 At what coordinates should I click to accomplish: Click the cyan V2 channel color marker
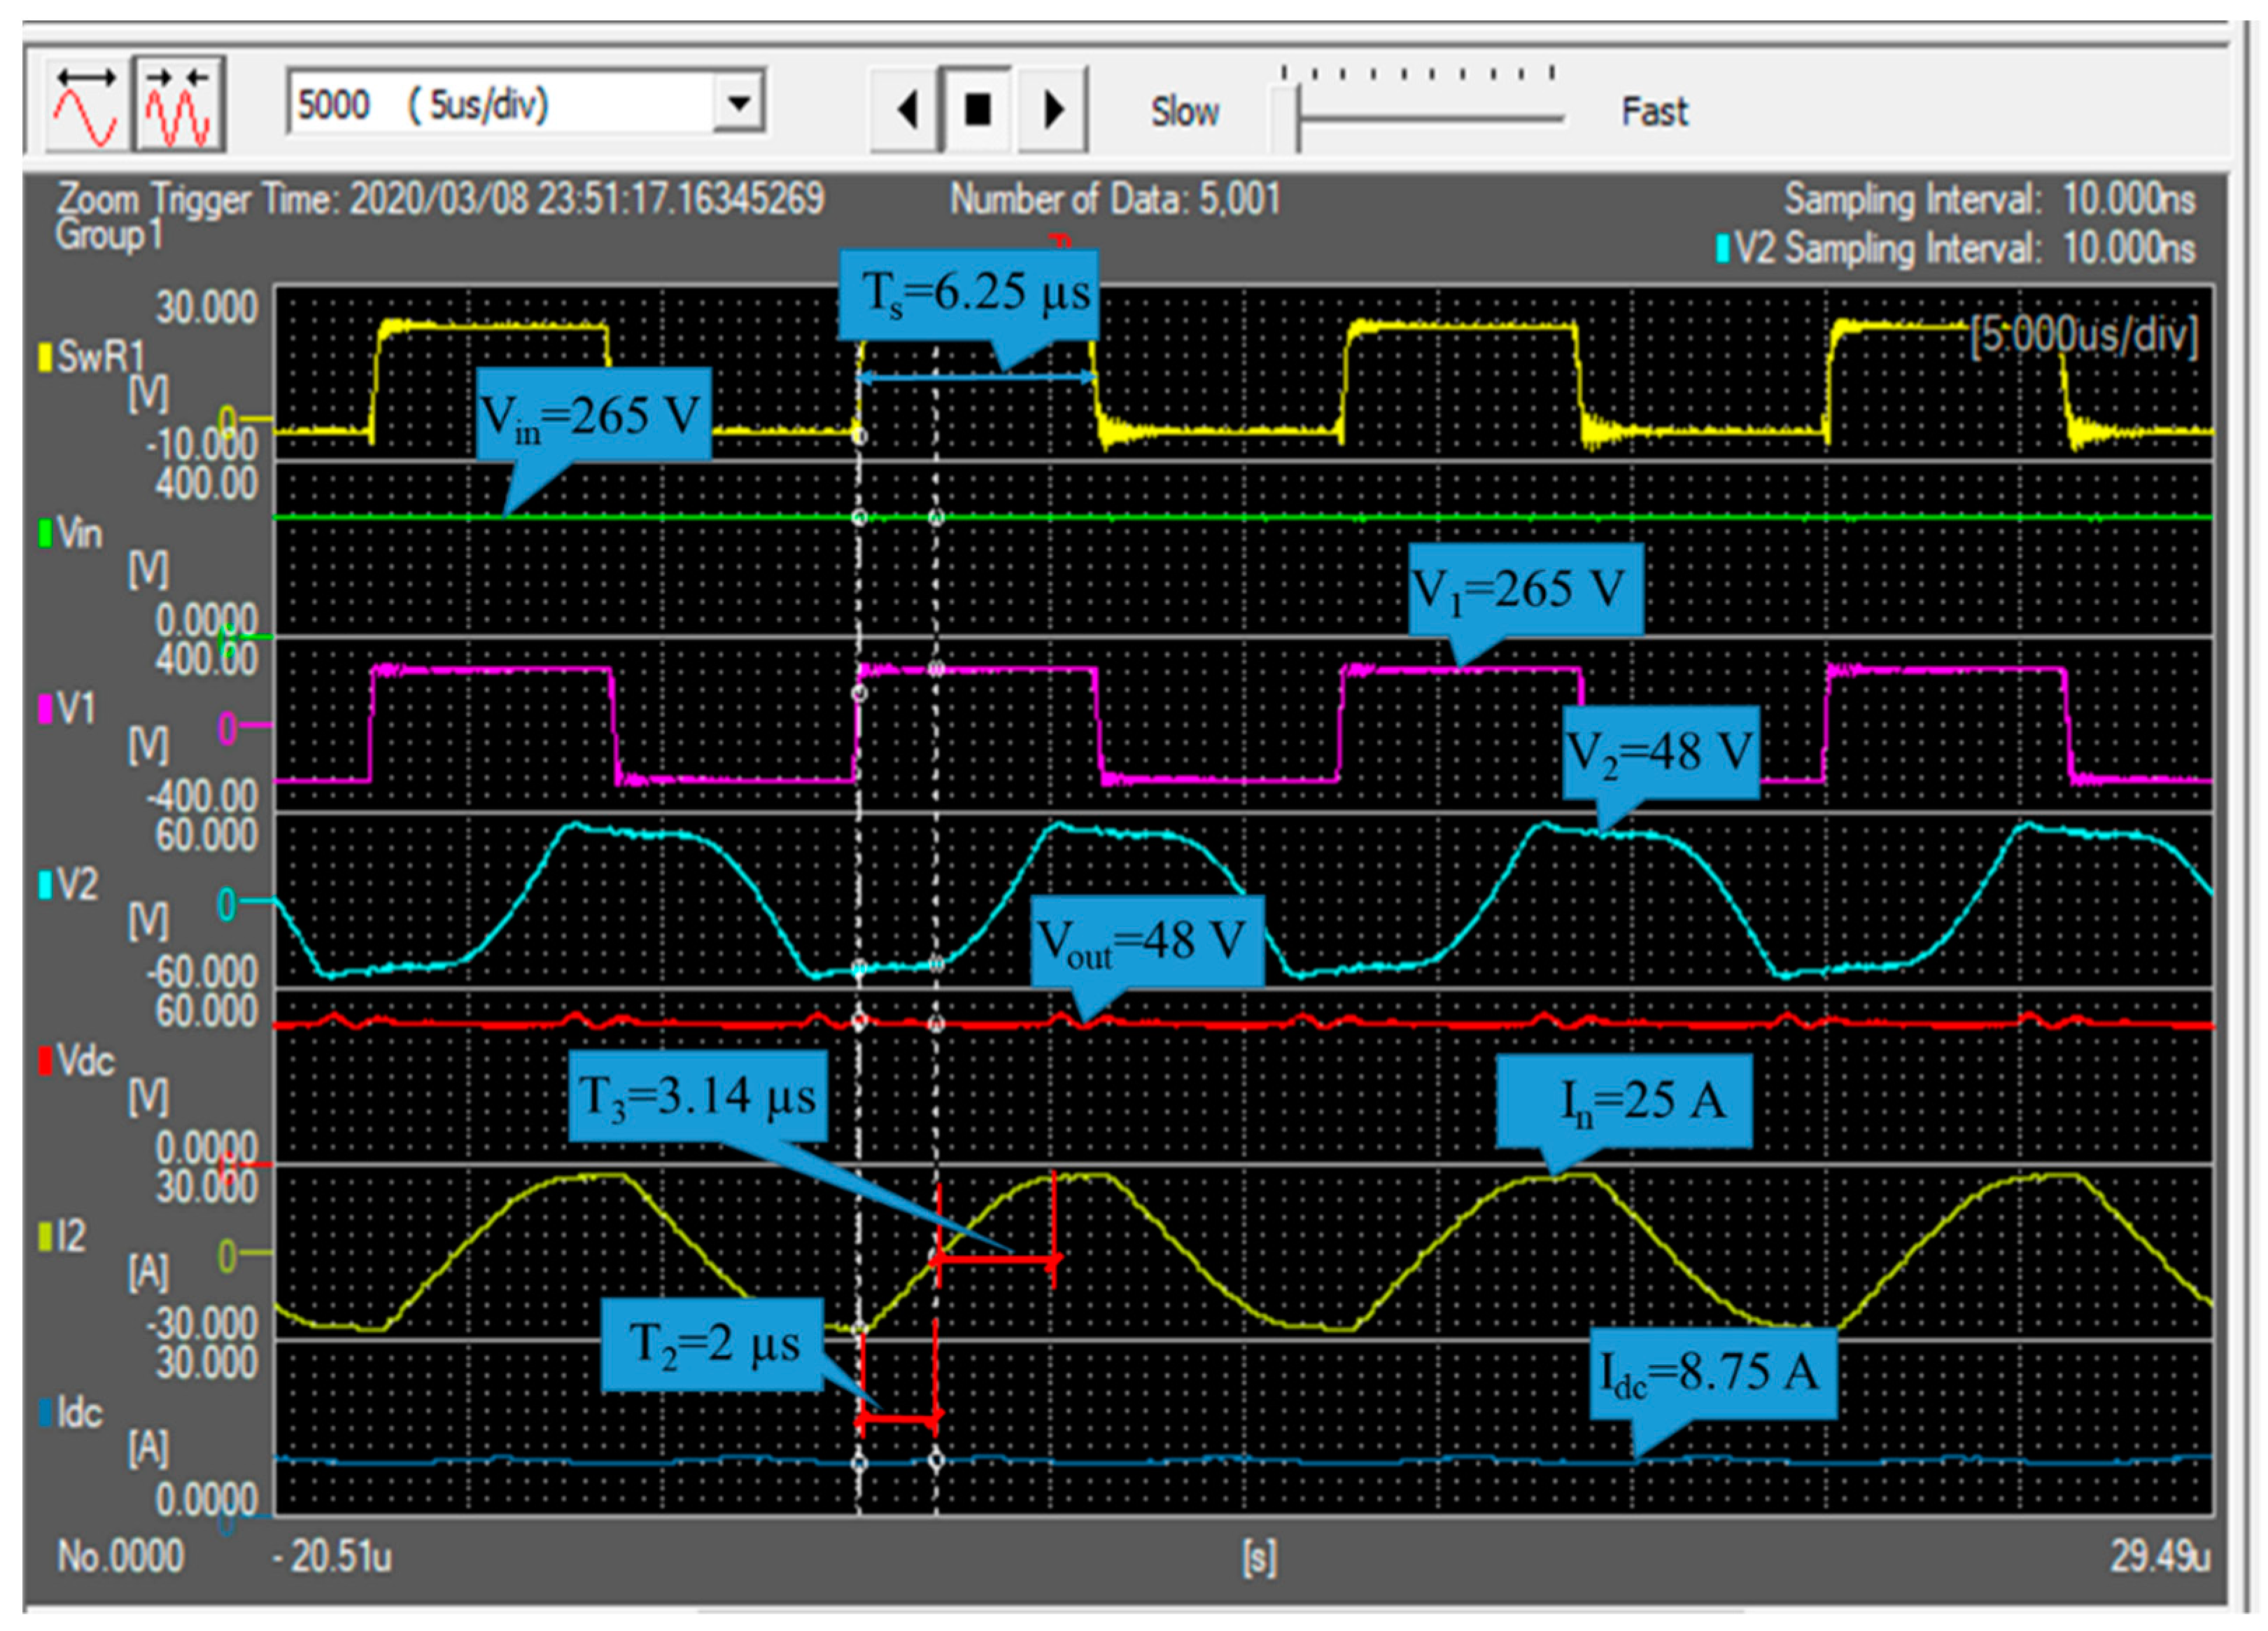tap(45, 885)
